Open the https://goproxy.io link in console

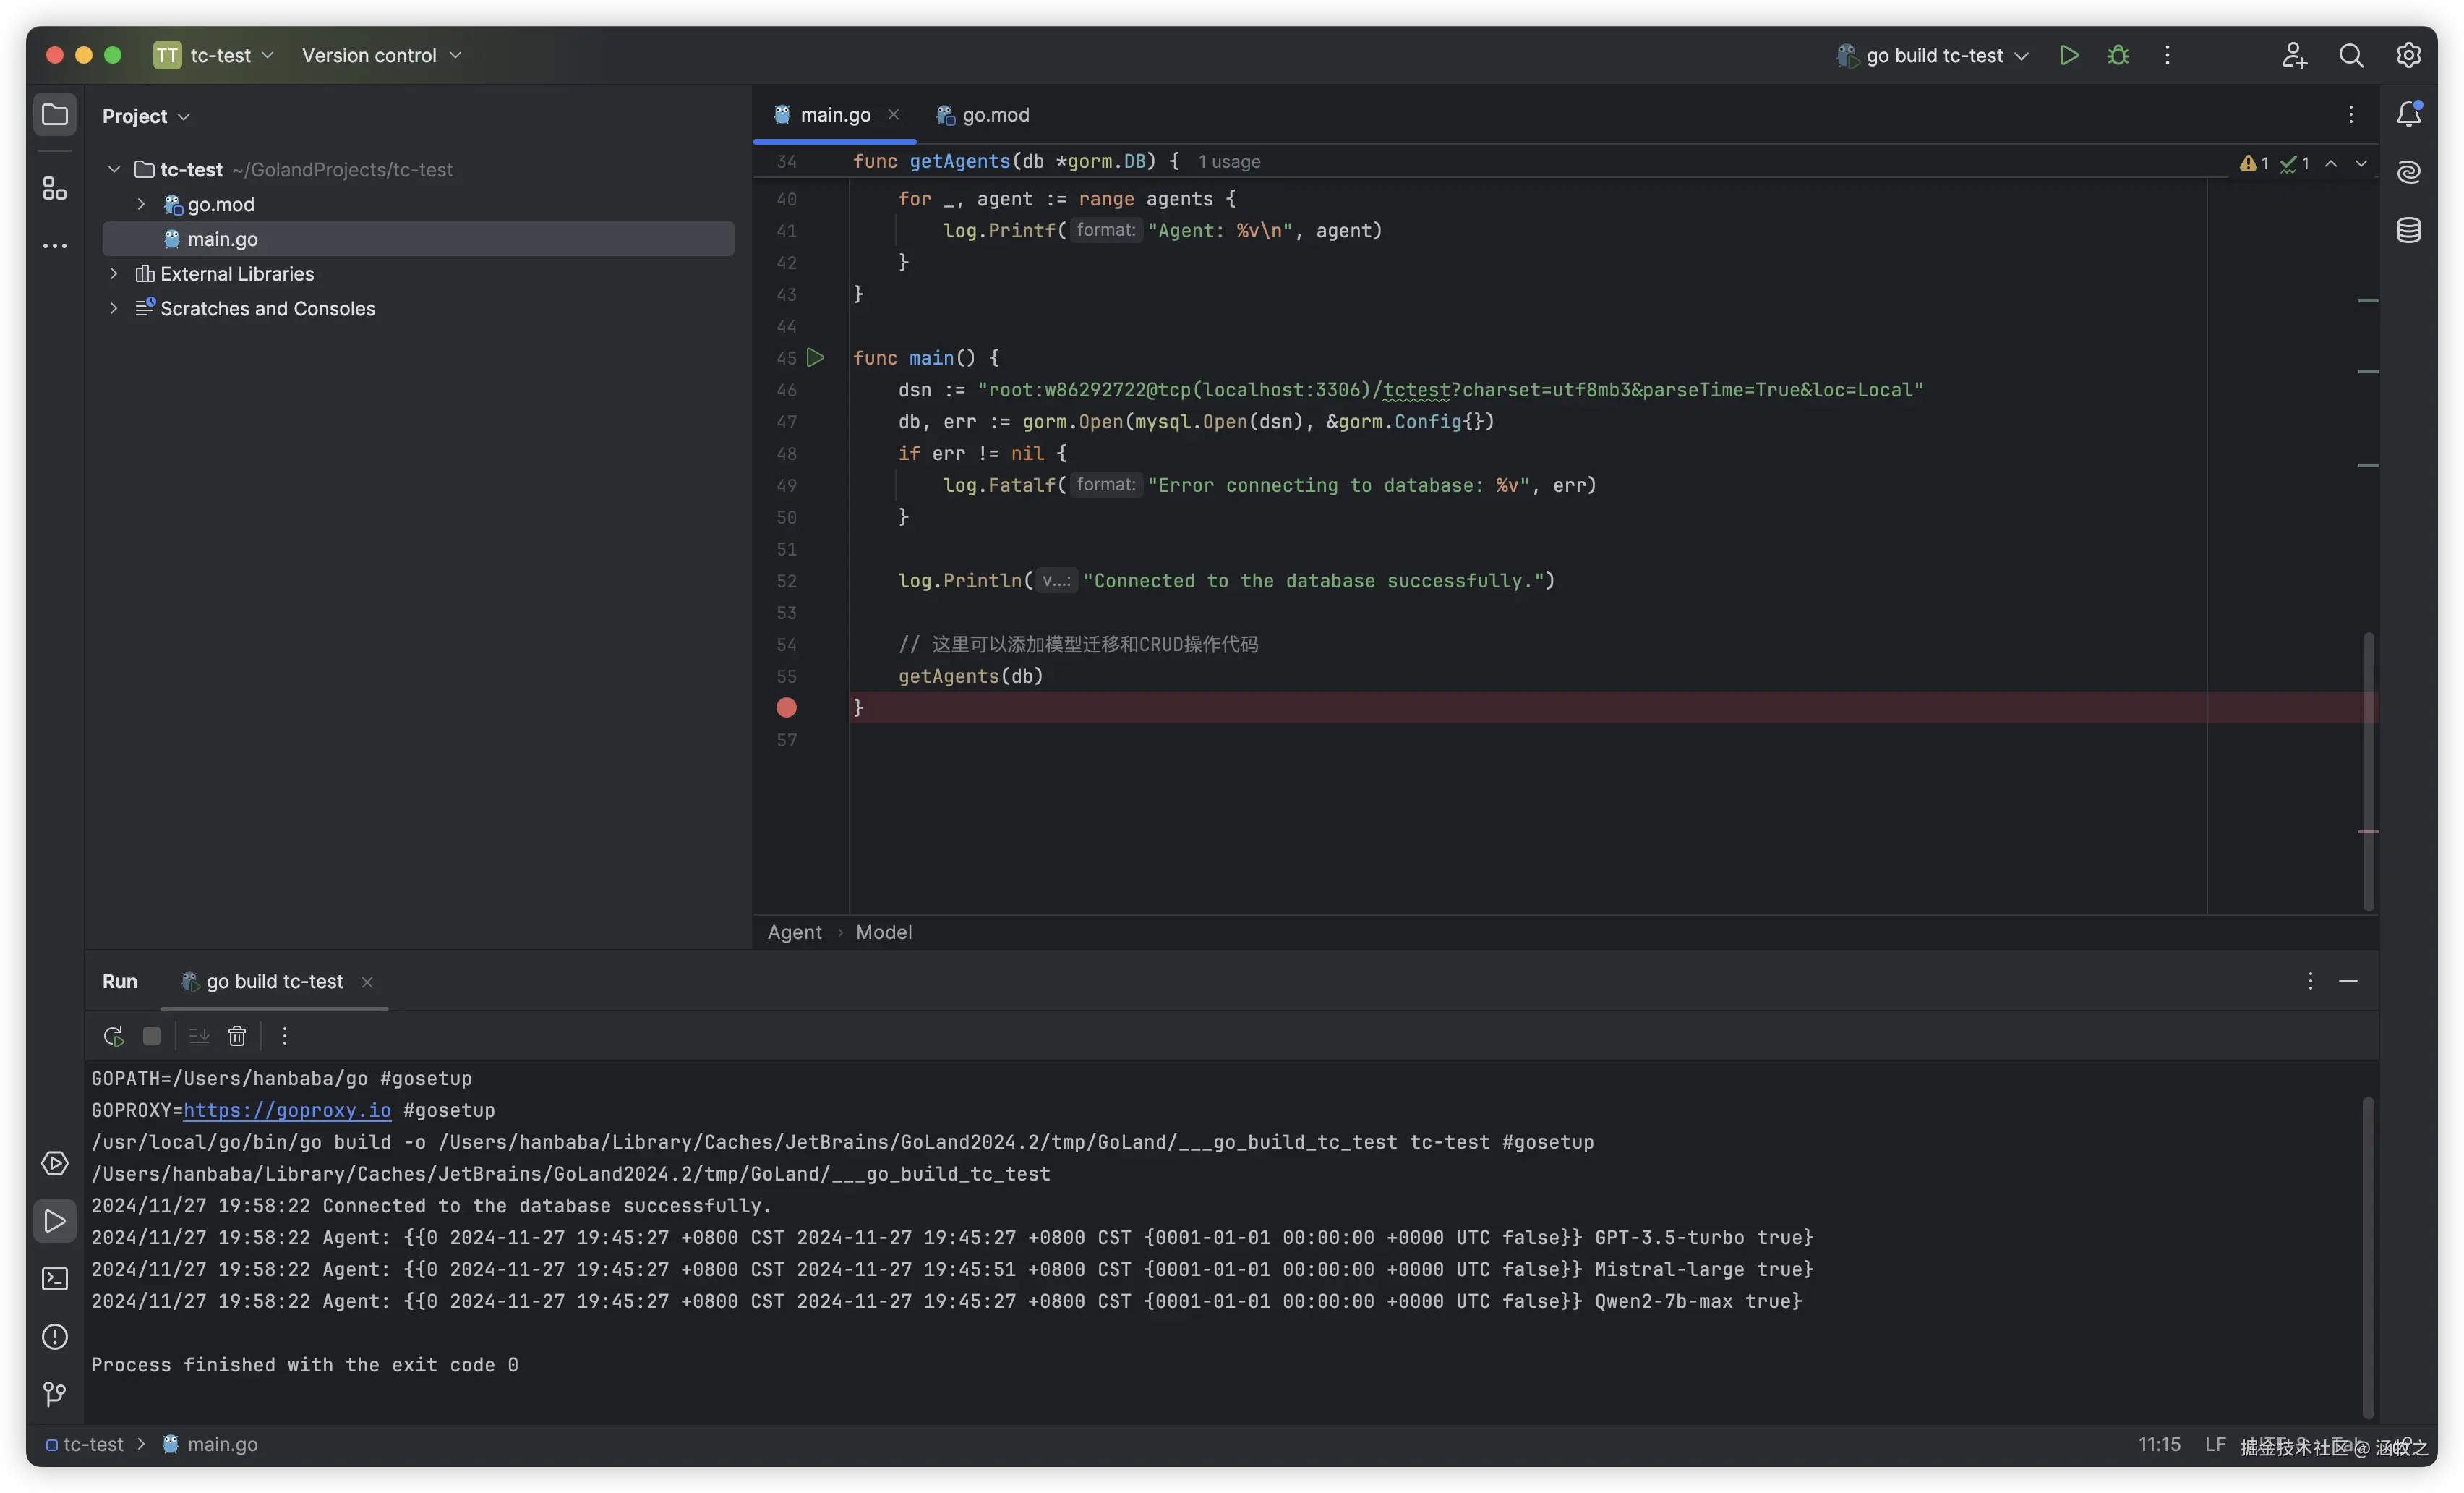[x=287, y=1110]
